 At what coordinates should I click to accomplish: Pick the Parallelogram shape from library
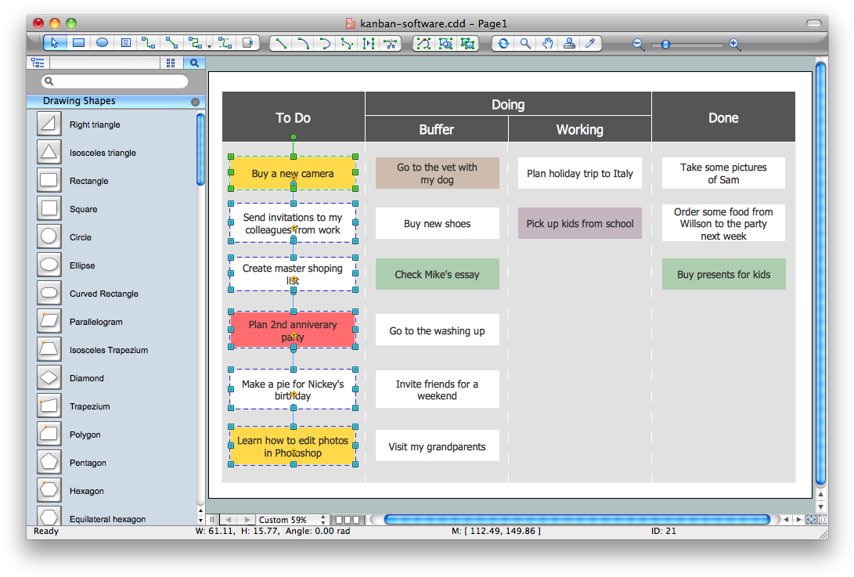pyautogui.click(x=49, y=322)
